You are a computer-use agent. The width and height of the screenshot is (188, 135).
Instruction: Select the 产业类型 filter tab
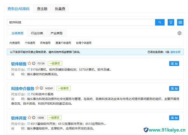(x=56, y=33)
